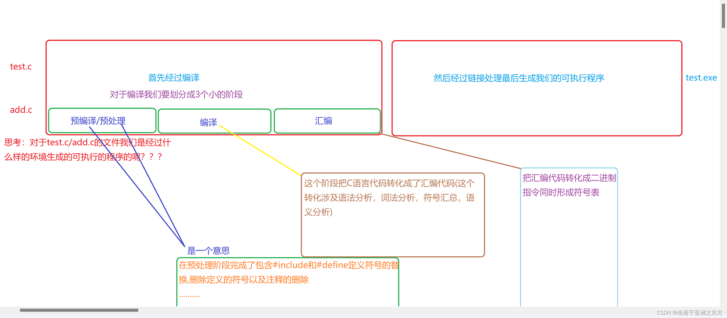Click the '是一个意思' note text

208,251
